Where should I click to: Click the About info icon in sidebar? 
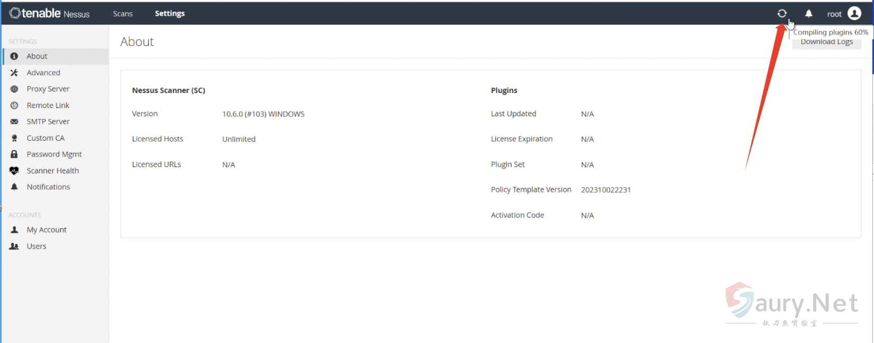[x=14, y=56]
